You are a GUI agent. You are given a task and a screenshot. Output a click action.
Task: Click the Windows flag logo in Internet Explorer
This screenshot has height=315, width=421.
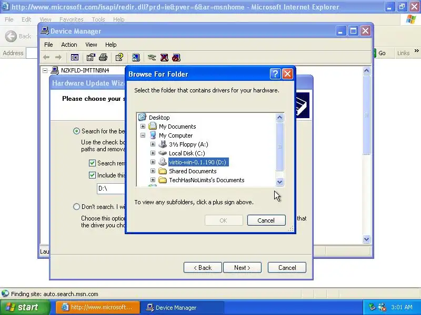coord(411,19)
